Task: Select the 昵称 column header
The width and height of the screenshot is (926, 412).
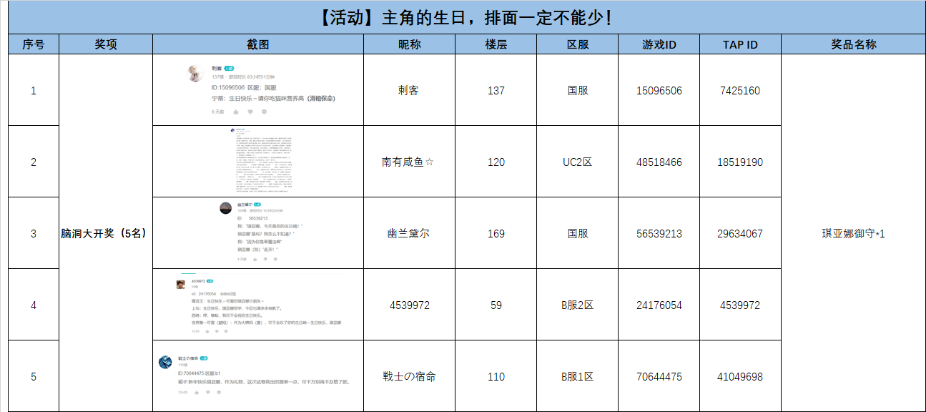Action: [410, 44]
